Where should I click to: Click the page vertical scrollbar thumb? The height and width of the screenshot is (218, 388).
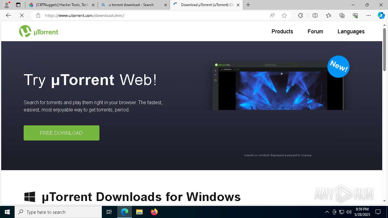point(384,50)
